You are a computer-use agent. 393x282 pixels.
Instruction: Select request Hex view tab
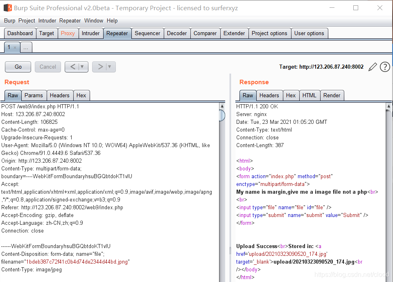[x=81, y=95]
